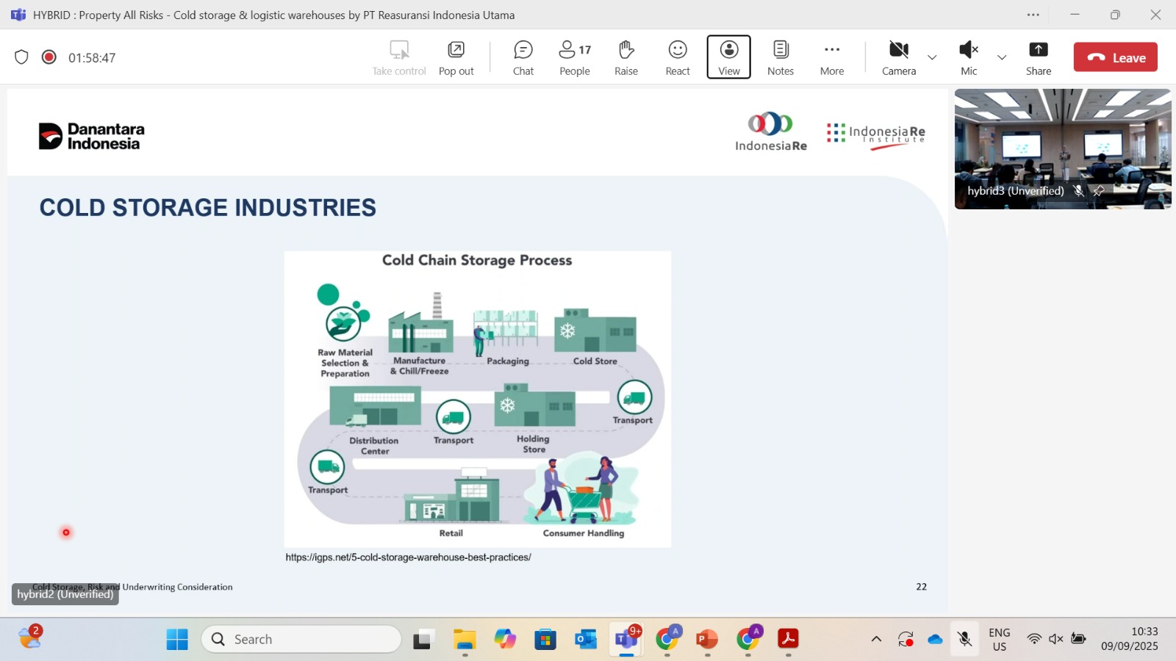Open the React emoji picker

point(677,57)
